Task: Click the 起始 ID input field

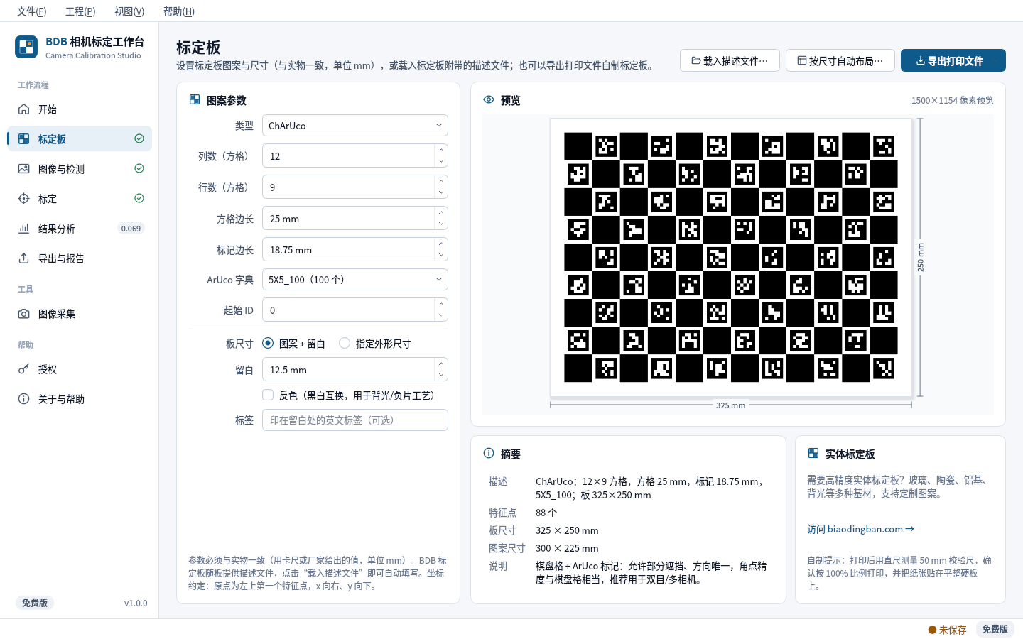Action: 355,310
